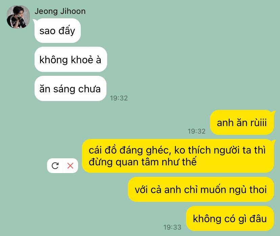Image resolution: width=280 pixels, height=236 pixels.
Task: Tap the 'với cả anh chỉ muốn ngủ thoi' bubble
Action: (201, 189)
